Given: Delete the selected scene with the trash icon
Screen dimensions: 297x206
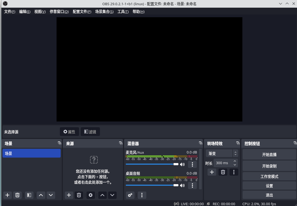Looking at the screenshot, I should [17, 195].
